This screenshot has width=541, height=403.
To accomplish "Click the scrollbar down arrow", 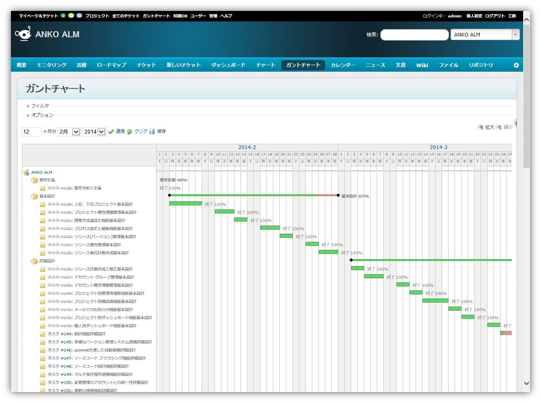I will [527, 383].
